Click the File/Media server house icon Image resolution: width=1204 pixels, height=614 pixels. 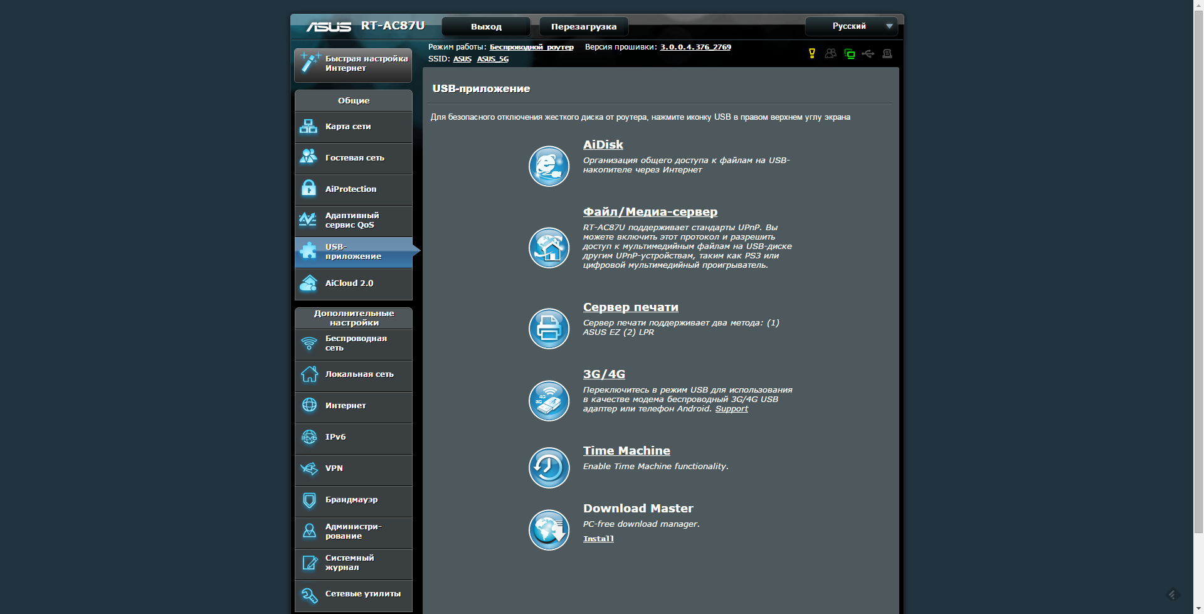point(549,248)
